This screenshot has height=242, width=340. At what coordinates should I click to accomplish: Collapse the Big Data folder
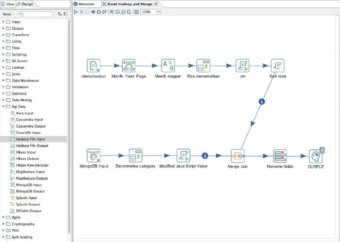(4, 106)
